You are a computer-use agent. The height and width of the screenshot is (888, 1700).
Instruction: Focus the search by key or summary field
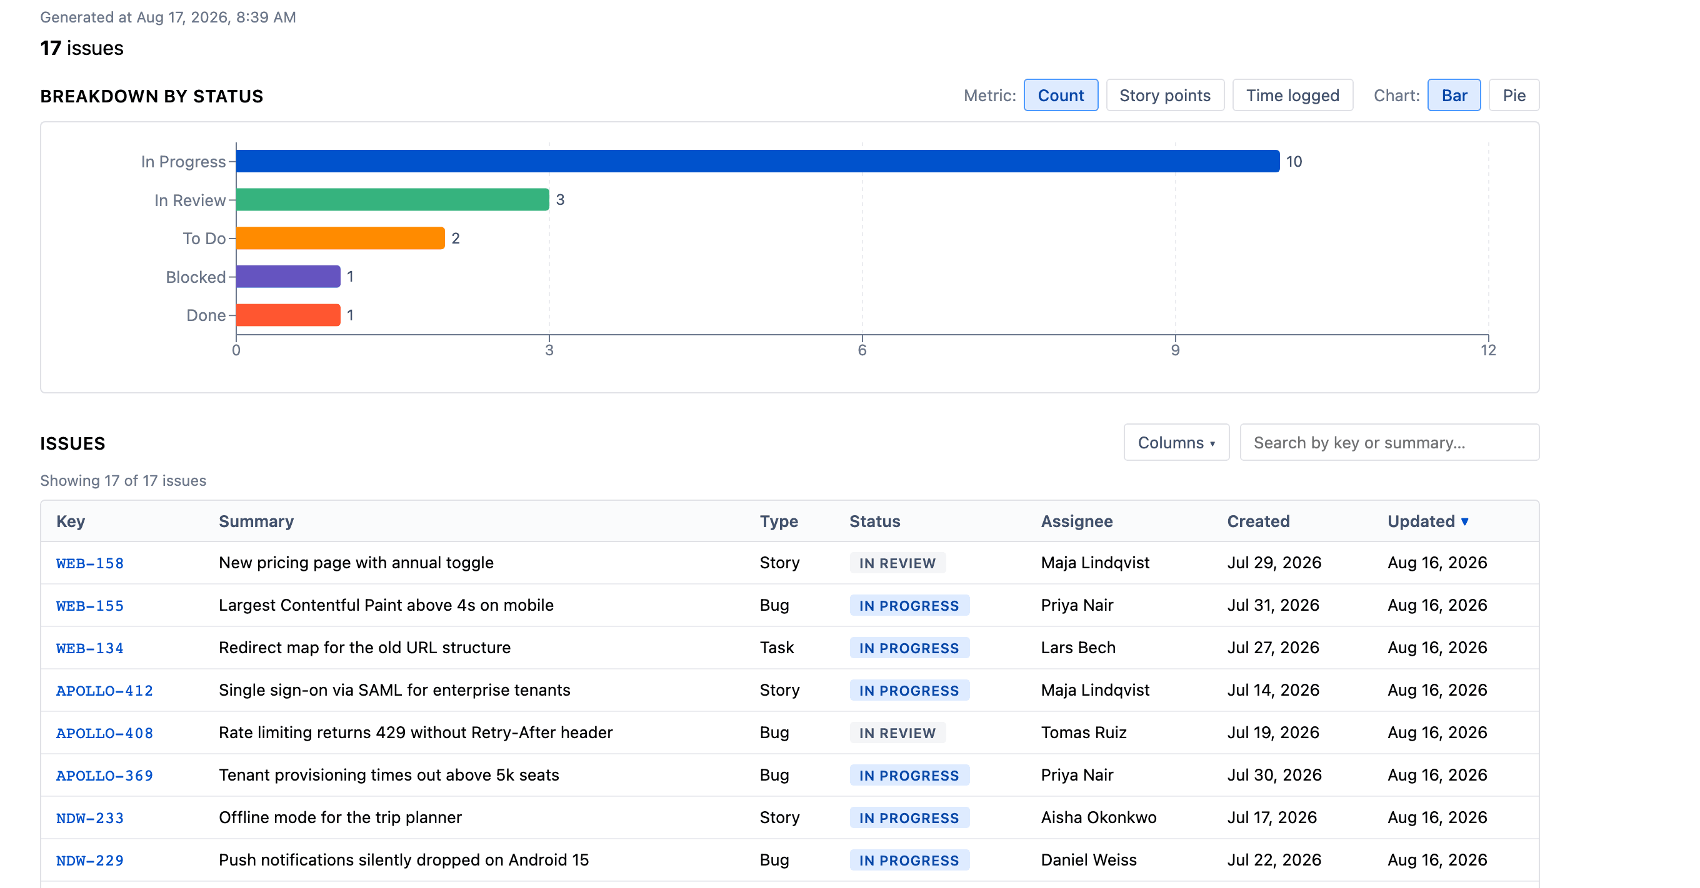click(1389, 442)
